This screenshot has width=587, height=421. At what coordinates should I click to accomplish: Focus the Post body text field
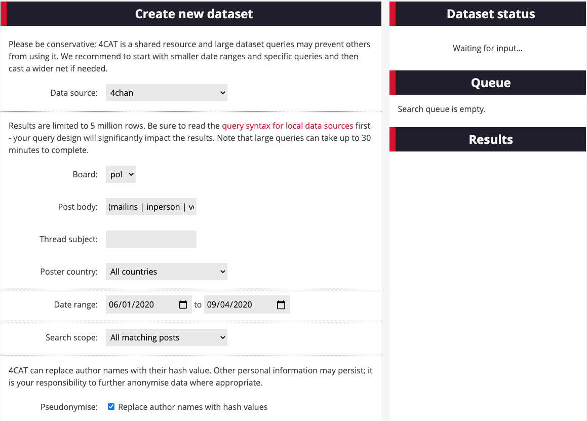151,207
